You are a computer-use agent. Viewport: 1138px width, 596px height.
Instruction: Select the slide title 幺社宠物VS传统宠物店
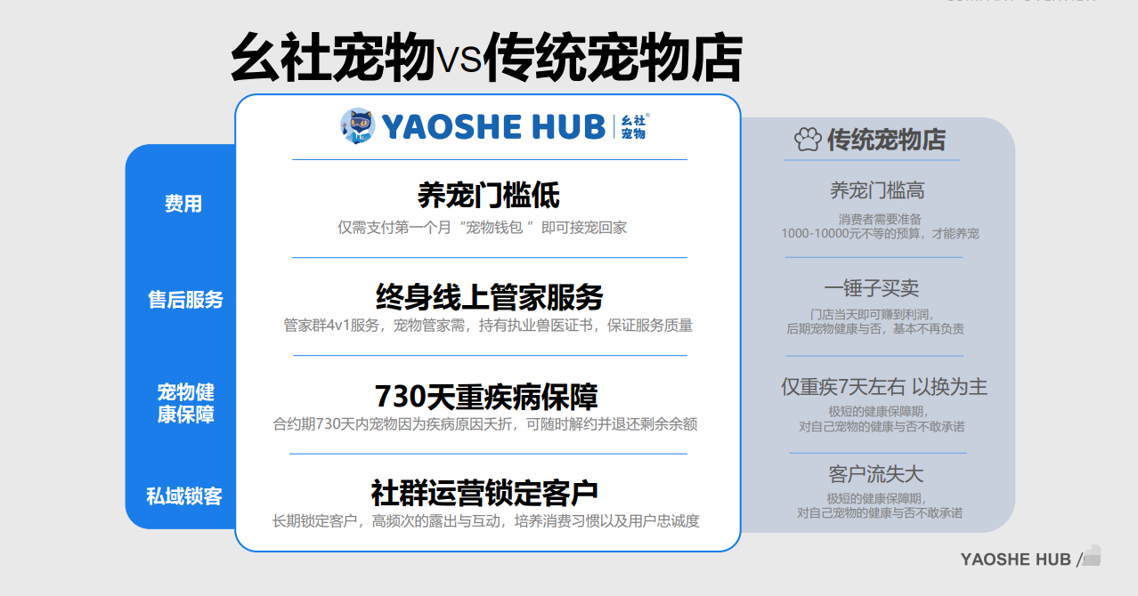click(x=486, y=59)
